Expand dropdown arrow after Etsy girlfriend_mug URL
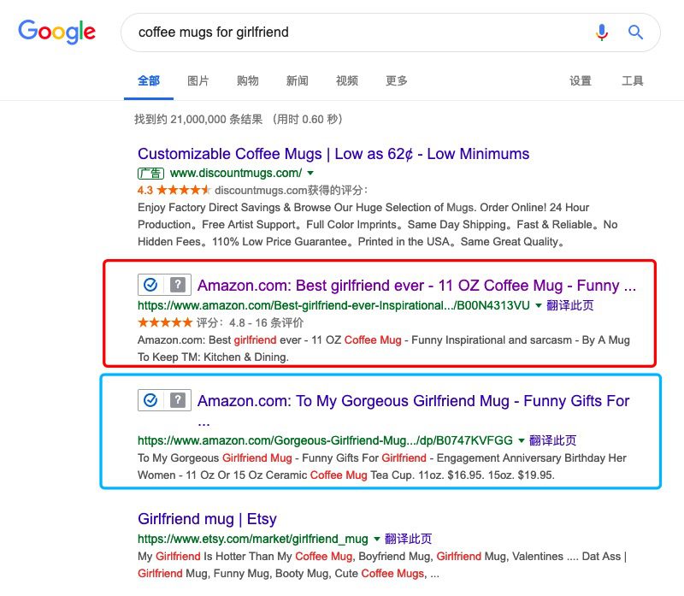This screenshot has width=684, height=596. point(376,540)
